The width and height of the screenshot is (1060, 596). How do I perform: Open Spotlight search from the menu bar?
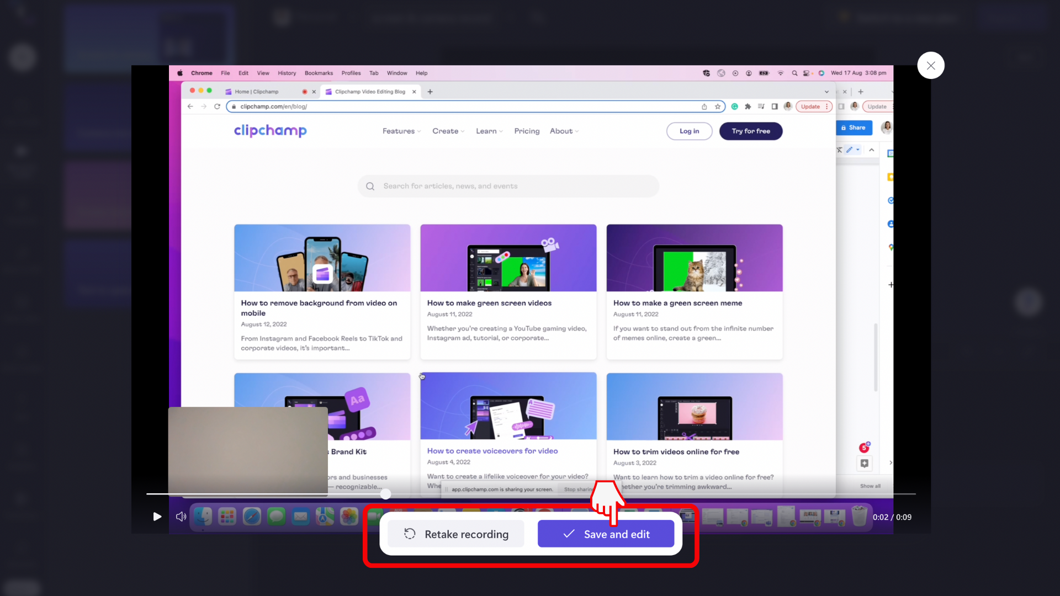click(x=795, y=73)
